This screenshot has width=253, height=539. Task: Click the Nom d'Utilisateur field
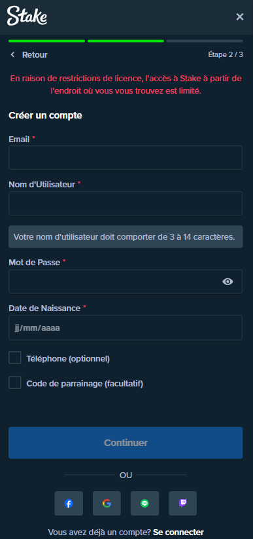pos(126,203)
